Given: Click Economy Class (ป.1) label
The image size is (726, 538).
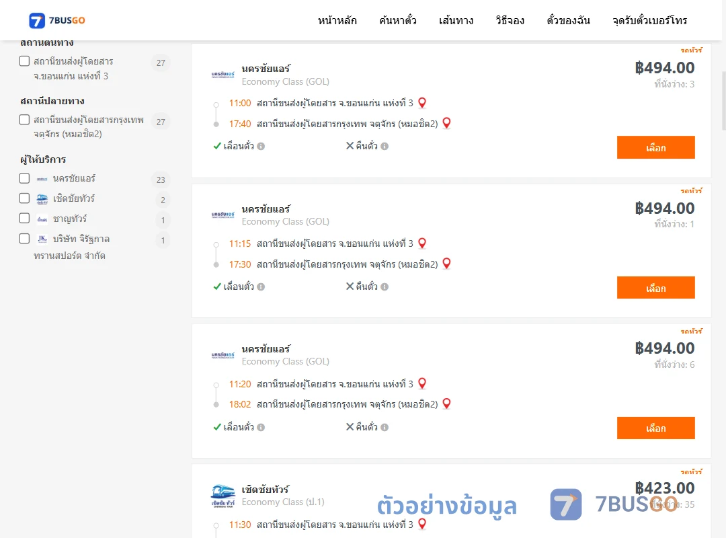Looking at the screenshot, I should point(283,502).
